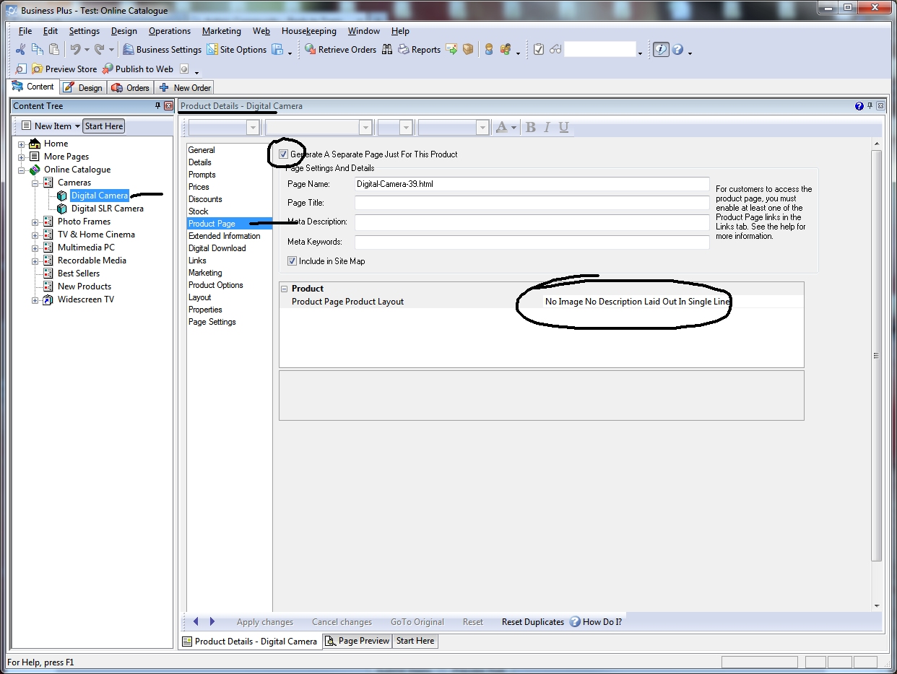The image size is (897, 674).
Task: Open the Housekeeping menu
Action: point(308,31)
